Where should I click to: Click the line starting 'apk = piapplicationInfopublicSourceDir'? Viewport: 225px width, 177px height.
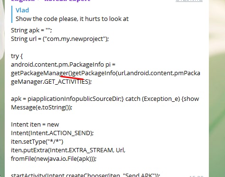click(105, 99)
